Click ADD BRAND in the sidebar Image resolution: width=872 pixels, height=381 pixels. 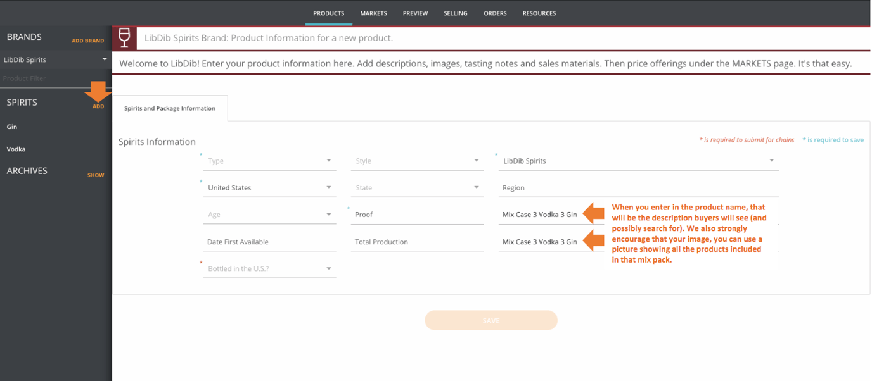click(x=87, y=40)
